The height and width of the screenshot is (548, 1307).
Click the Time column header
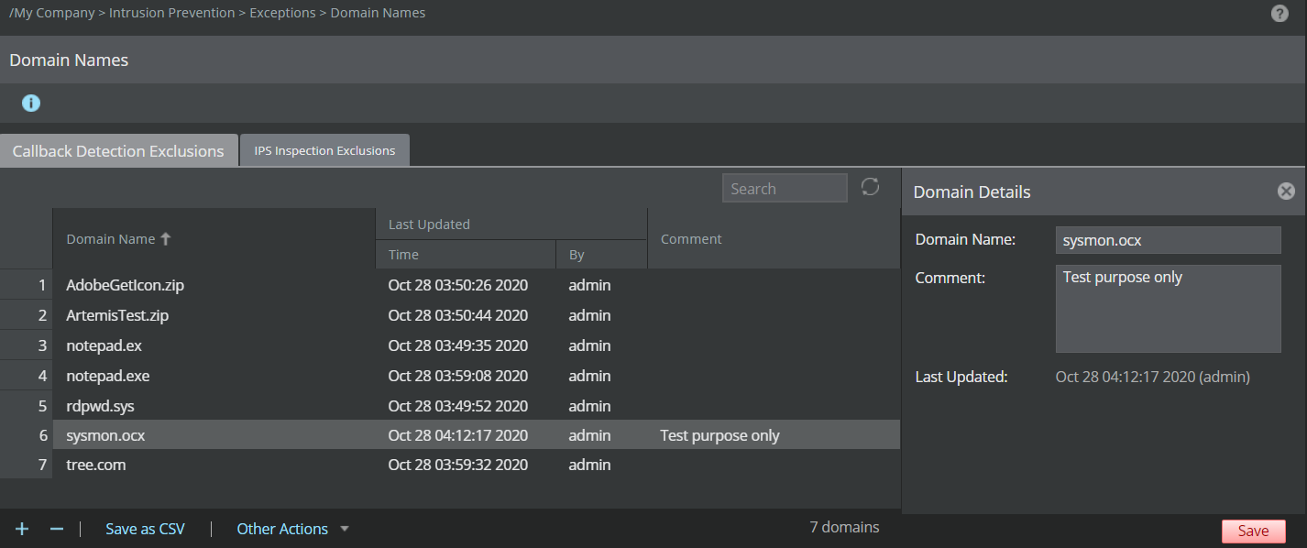[x=466, y=255]
